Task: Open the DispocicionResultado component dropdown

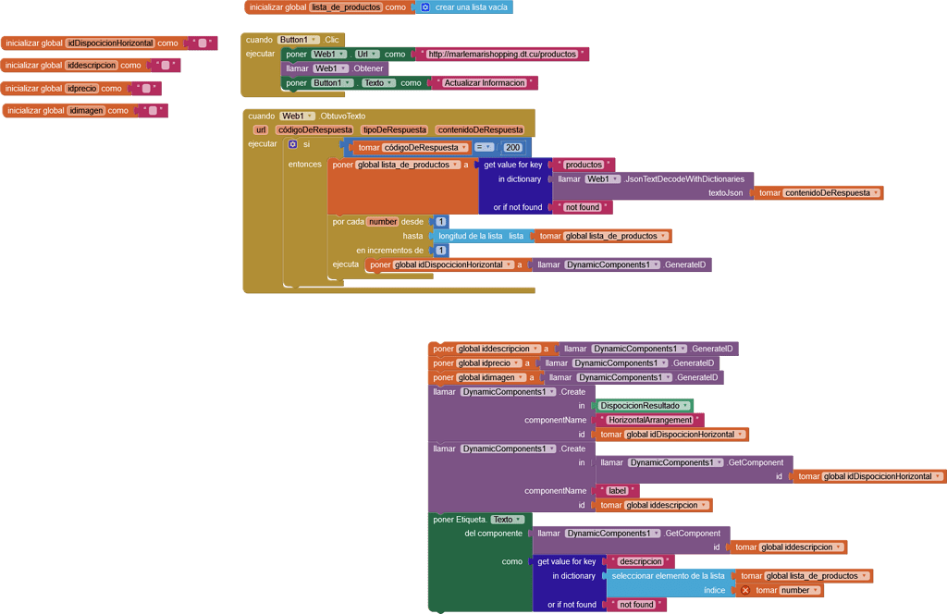Action: 644,406
